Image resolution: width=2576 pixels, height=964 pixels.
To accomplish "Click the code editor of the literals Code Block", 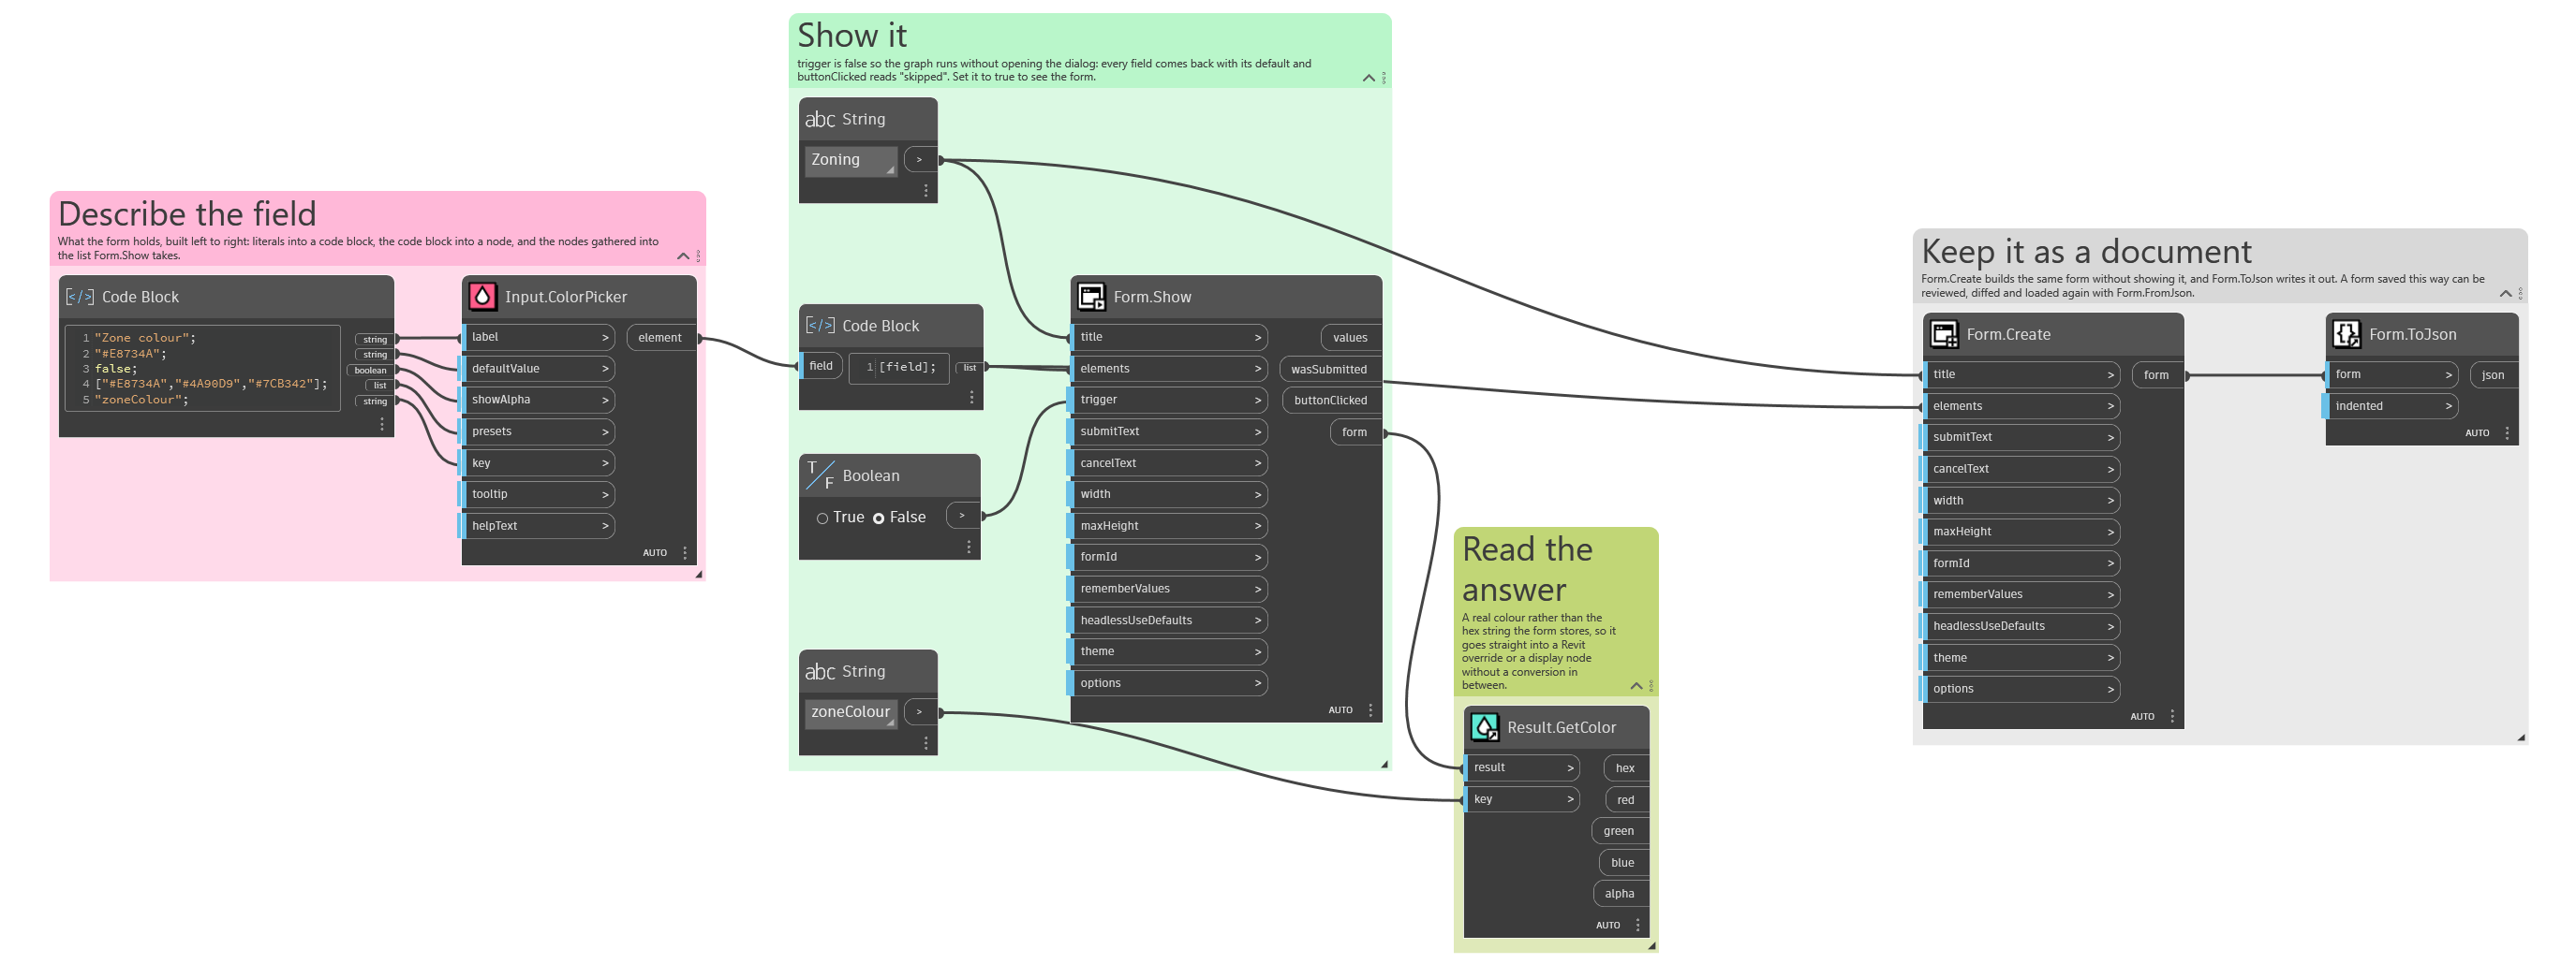I will 202,369.
